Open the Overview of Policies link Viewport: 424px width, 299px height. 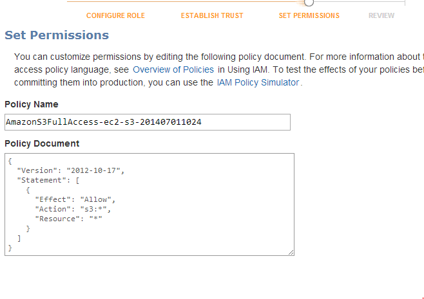pyautogui.click(x=173, y=69)
